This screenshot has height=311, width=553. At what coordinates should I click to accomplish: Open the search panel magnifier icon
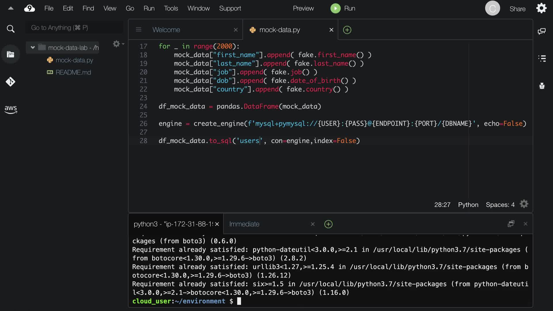11,29
